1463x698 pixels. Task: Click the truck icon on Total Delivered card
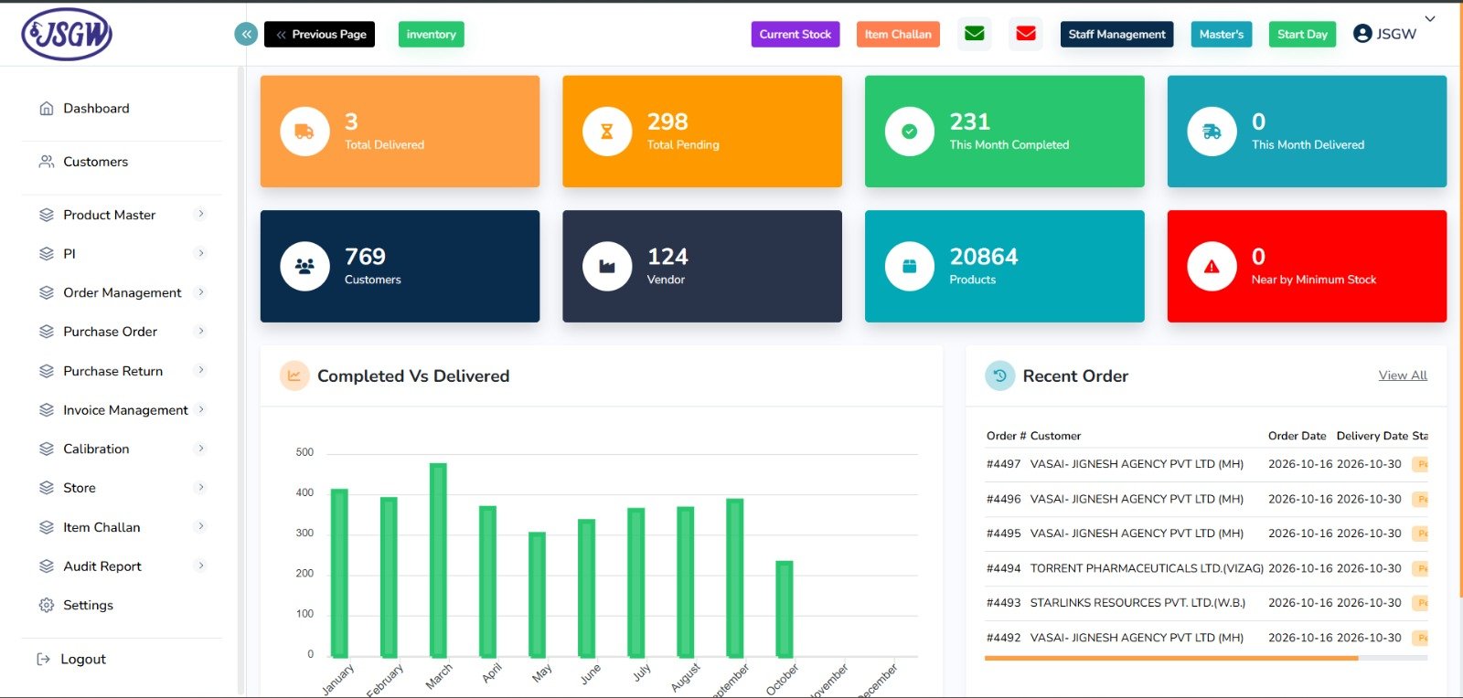pyautogui.click(x=304, y=132)
